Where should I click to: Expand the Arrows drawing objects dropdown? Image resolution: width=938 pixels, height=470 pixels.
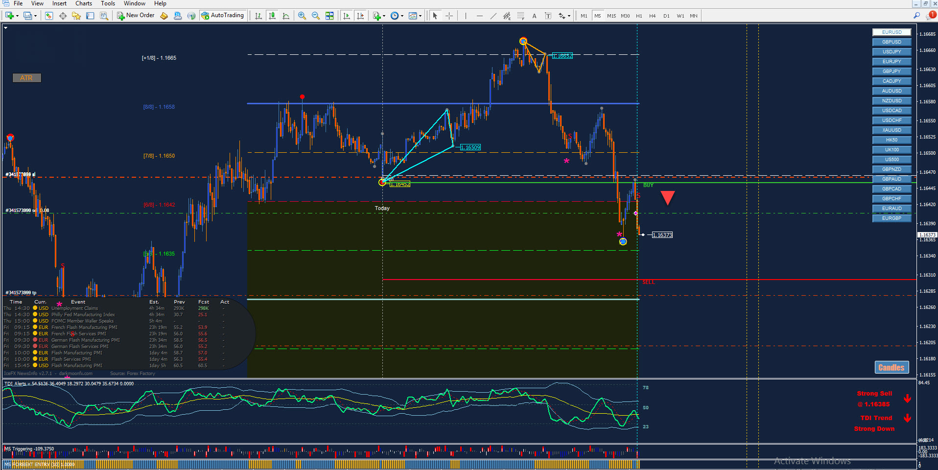pyautogui.click(x=564, y=16)
